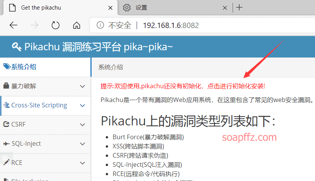Open 系统介绍 in the sidebar
Viewport: 315px width, 181px height.
tap(45, 67)
